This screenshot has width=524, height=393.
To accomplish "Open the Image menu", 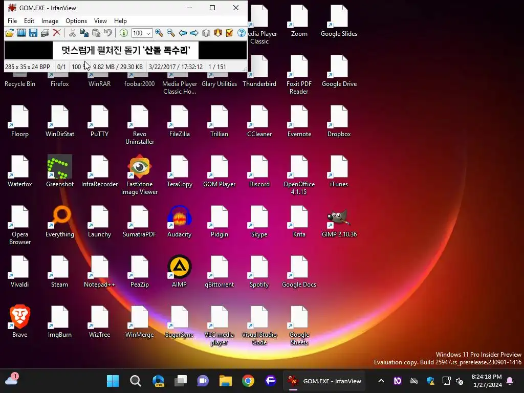I will pyautogui.click(x=50, y=20).
